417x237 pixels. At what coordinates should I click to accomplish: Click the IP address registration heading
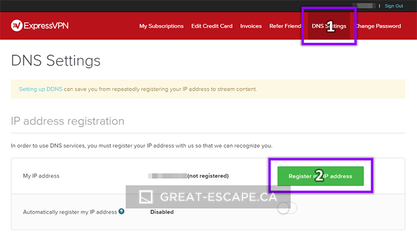(x=67, y=121)
